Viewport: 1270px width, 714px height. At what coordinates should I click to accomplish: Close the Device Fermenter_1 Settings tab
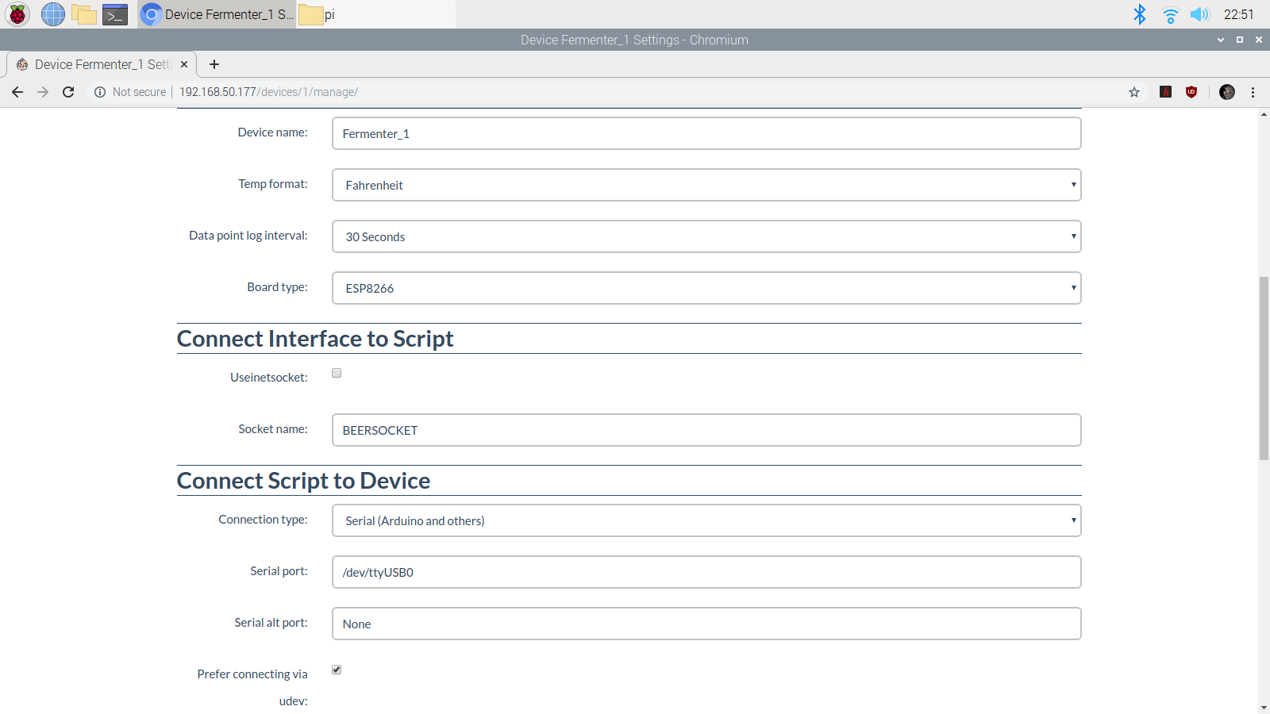(184, 64)
